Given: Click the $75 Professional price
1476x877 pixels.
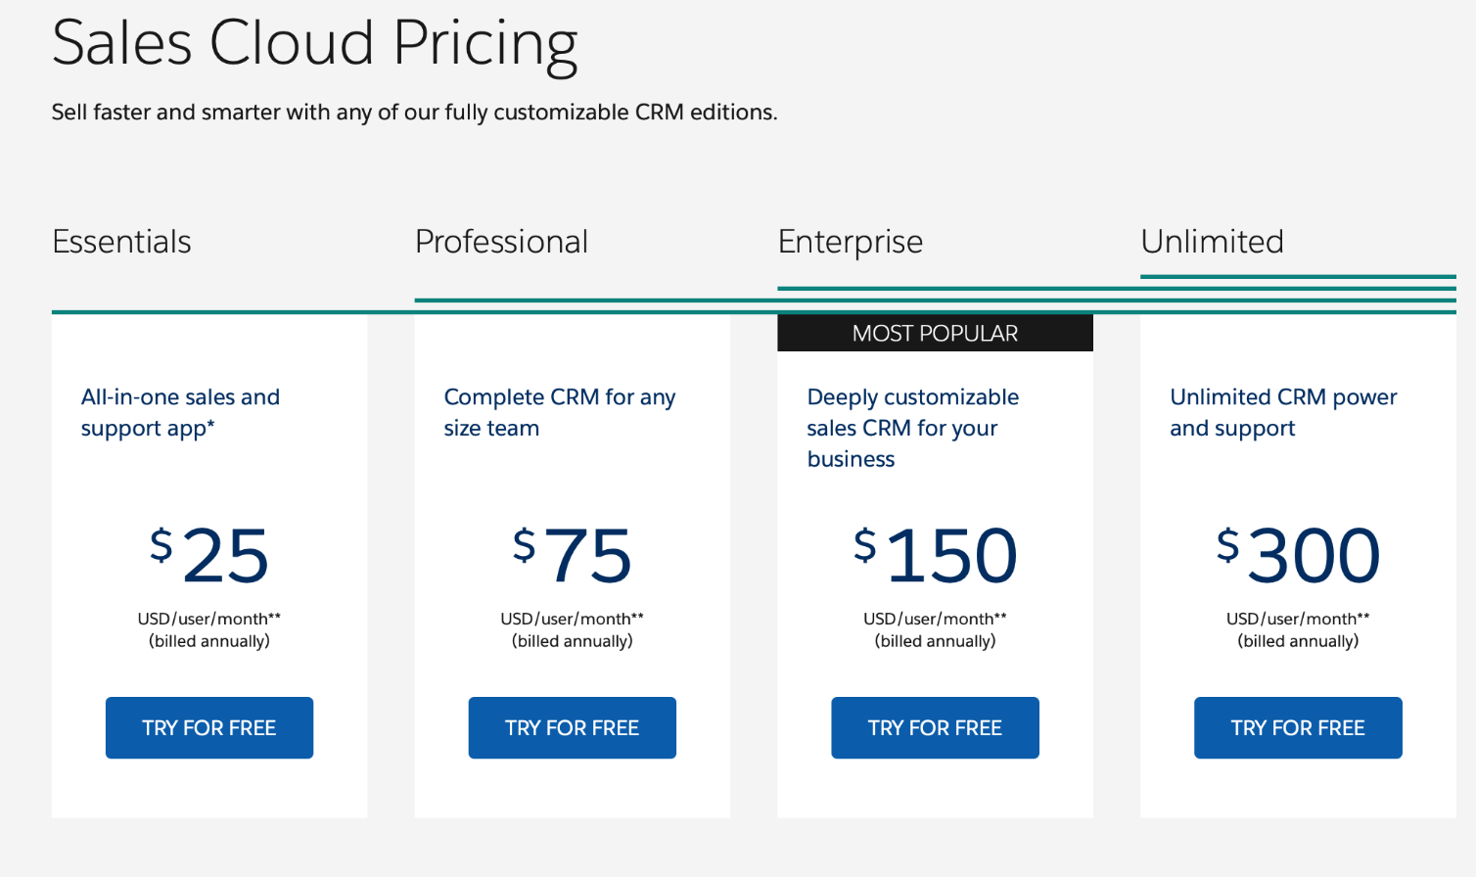Looking at the screenshot, I should pos(573,555).
